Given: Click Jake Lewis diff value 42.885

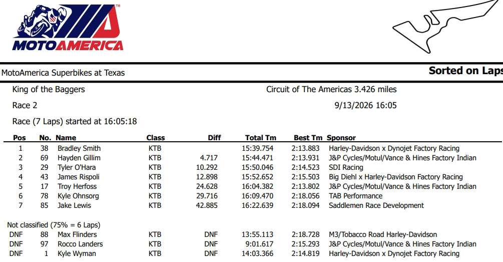Looking at the screenshot, I should click(207, 205).
